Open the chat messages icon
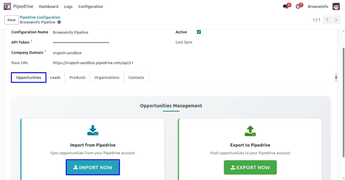This screenshot has width=345, height=180. coord(286,6)
